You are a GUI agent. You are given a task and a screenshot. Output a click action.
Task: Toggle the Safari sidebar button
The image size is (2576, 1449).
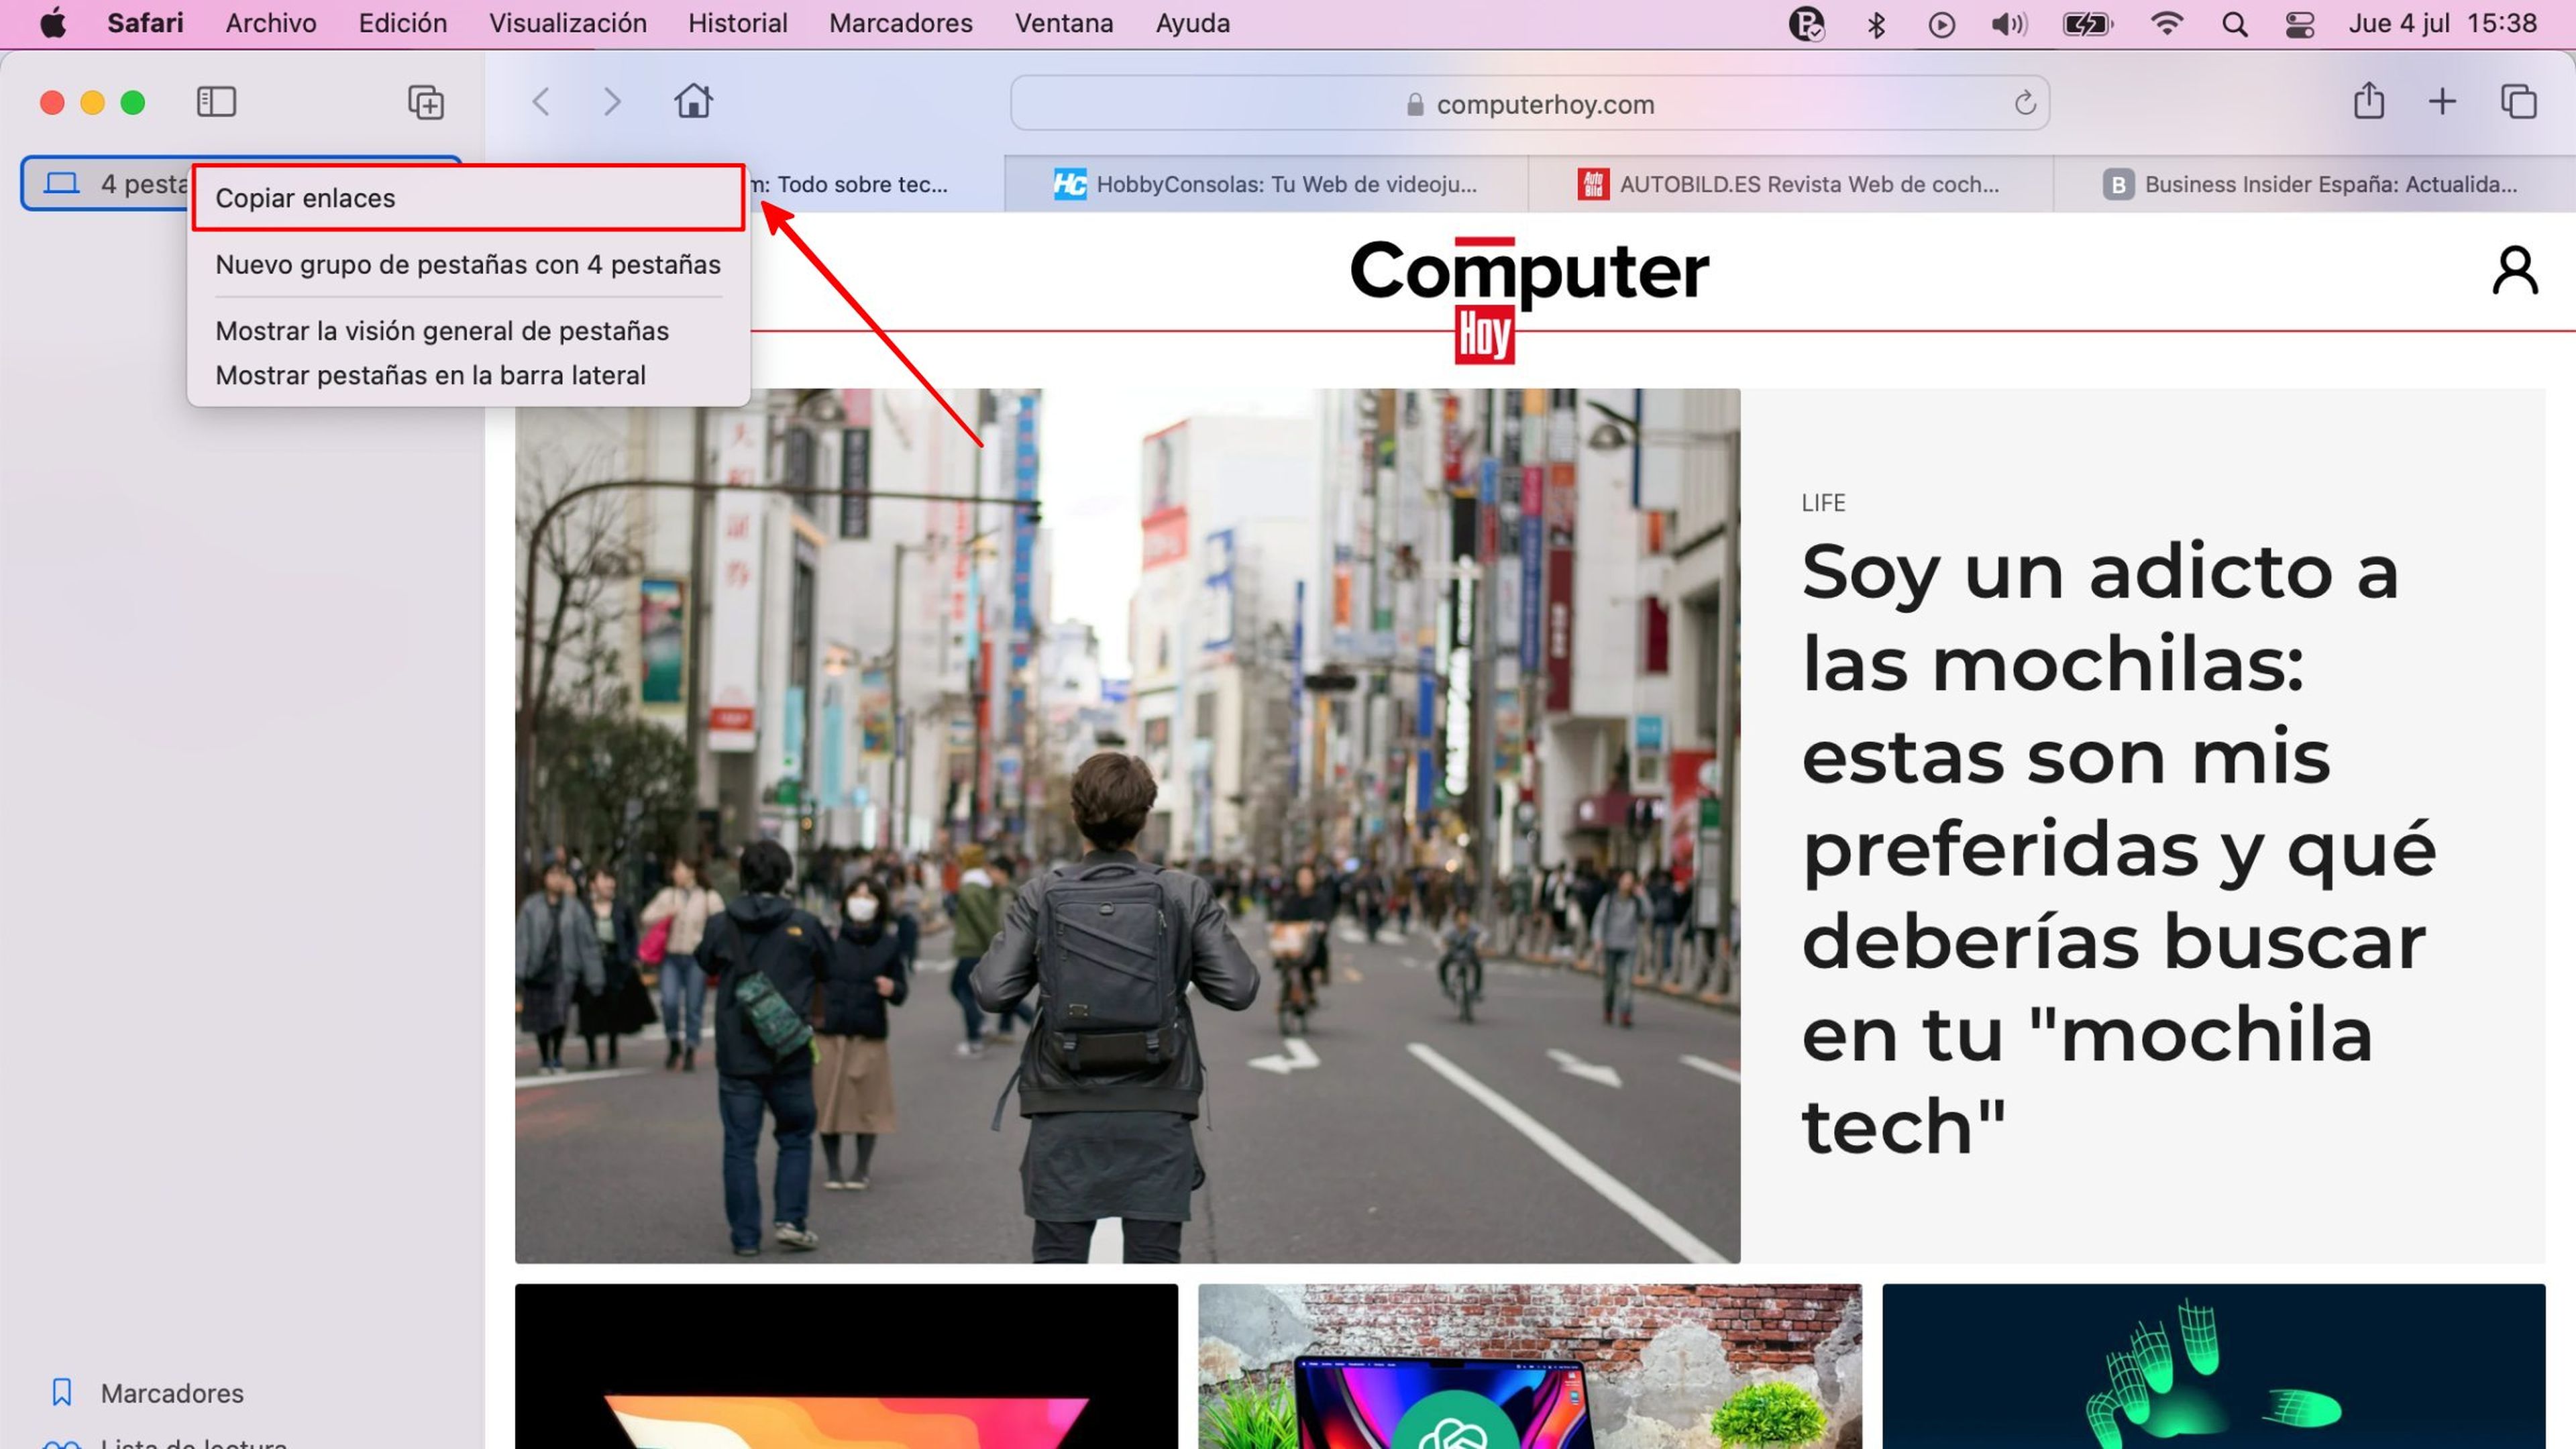pyautogui.click(x=216, y=102)
